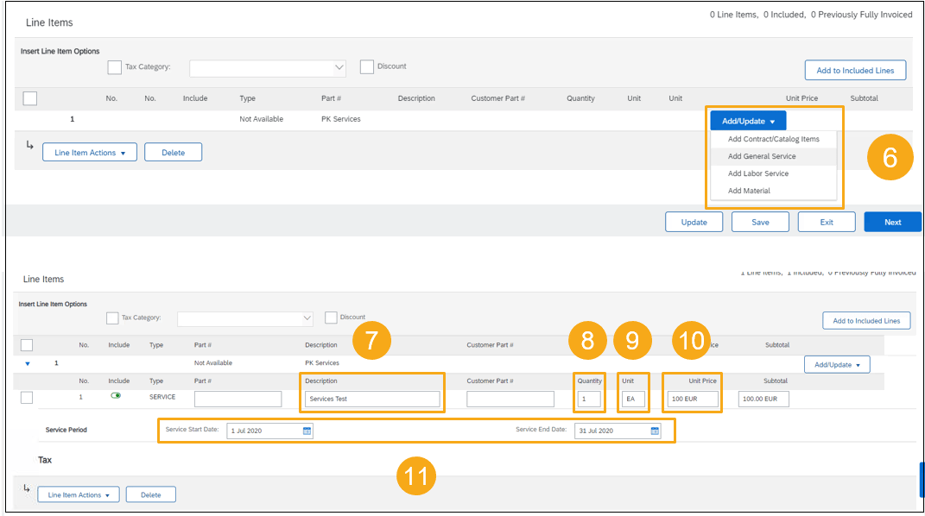Open the Line Item Actions dropdown
Image resolution: width=925 pixels, height=516 pixels.
click(89, 151)
